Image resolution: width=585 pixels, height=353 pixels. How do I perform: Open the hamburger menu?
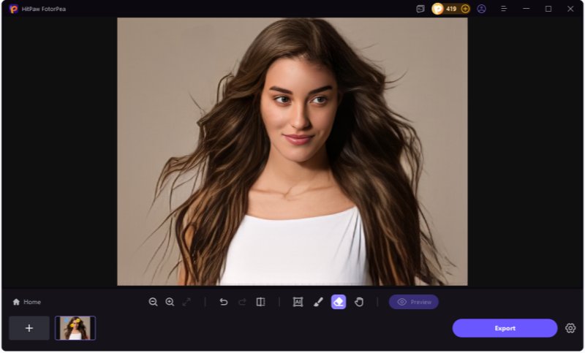point(504,9)
